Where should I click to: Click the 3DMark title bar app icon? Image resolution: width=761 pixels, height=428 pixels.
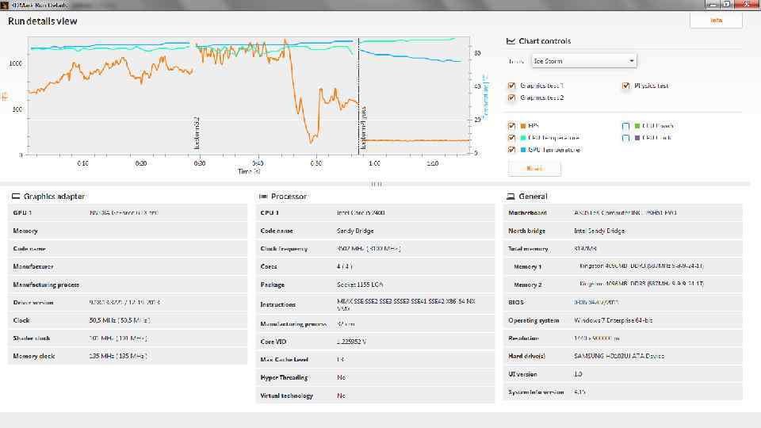tap(5, 5)
